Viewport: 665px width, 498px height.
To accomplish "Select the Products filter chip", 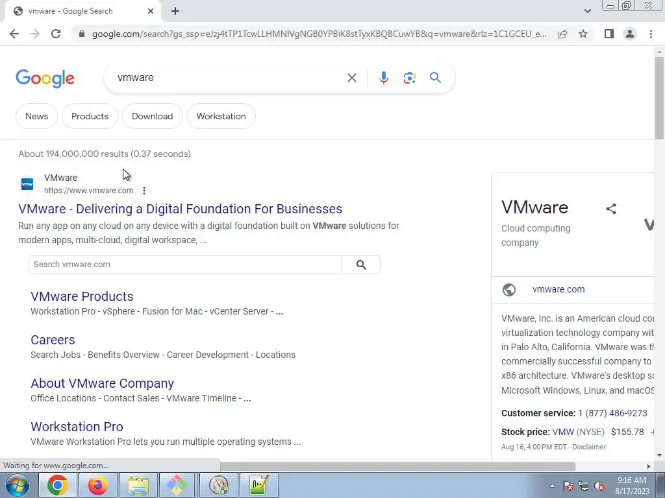I will 90,116.
